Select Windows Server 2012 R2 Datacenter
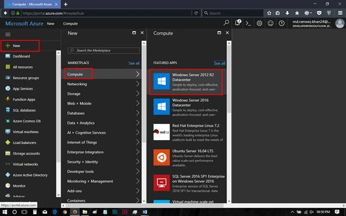346x216 pixels. tap(186, 82)
